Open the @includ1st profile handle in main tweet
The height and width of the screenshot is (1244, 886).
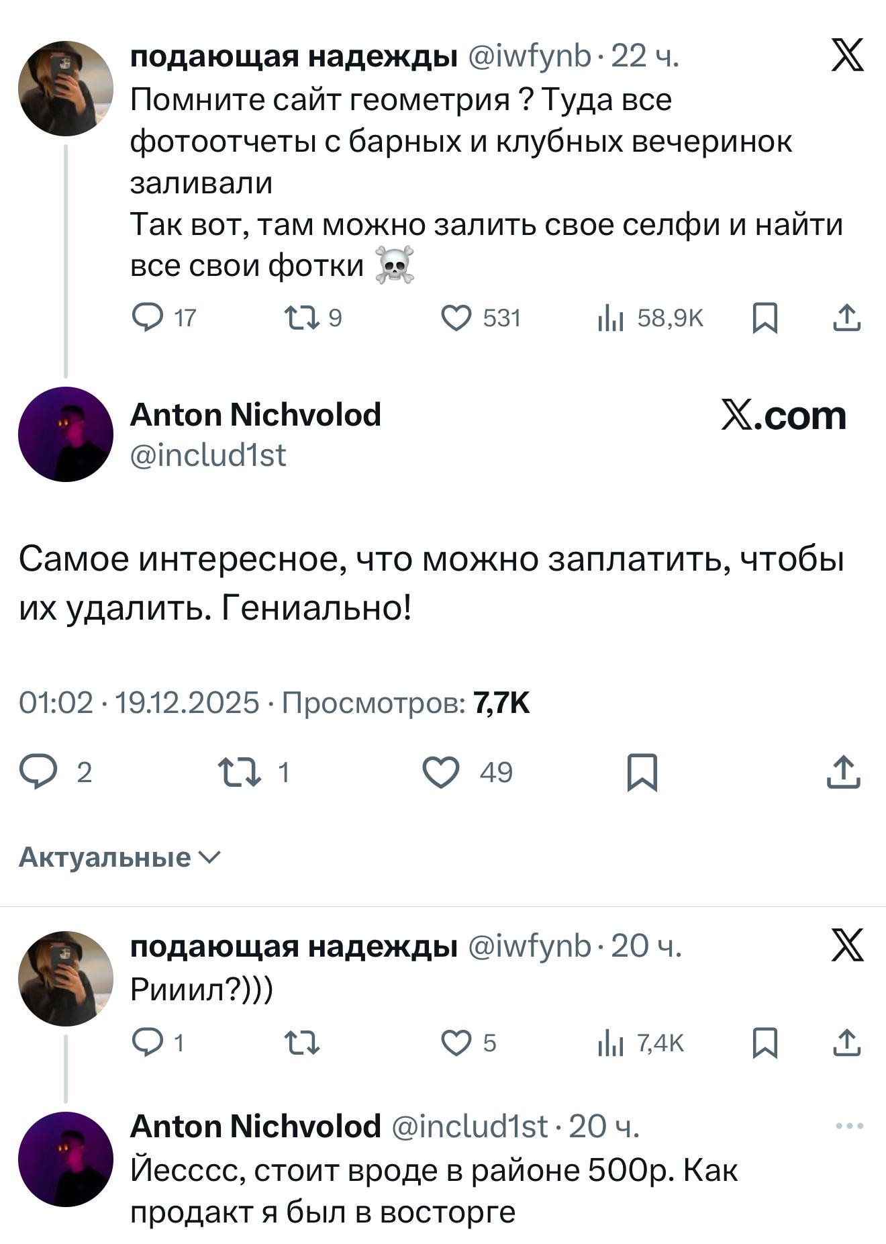(208, 455)
